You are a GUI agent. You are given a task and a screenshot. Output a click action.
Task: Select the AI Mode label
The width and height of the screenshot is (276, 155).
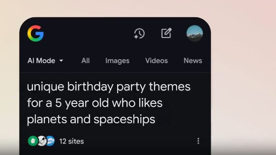tap(41, 61)
